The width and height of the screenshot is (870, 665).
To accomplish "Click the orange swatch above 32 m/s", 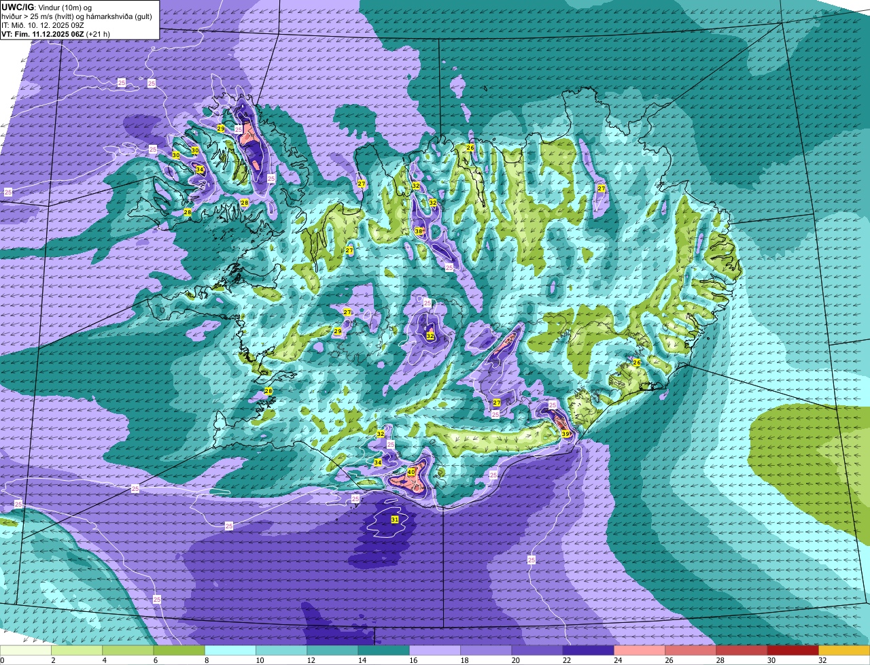I will point(845,650).
